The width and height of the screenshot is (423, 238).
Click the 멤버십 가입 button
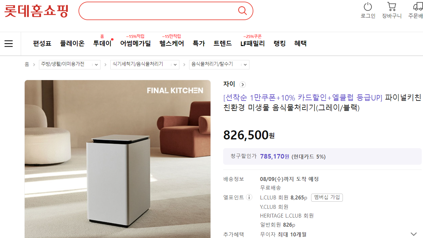(327, 197)
